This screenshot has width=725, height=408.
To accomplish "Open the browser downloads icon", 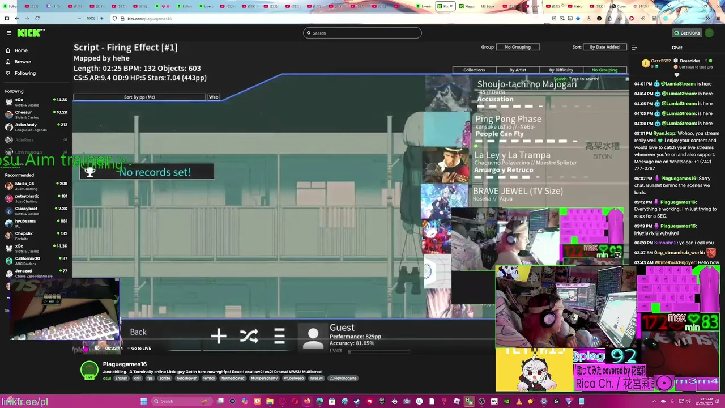I will coord(588,19).
